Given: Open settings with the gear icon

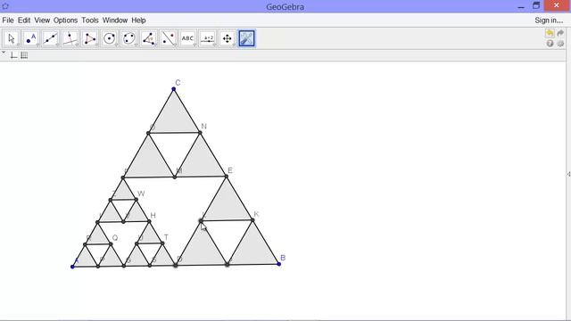Looking at the screenshot, I should (x=561, y=44).
